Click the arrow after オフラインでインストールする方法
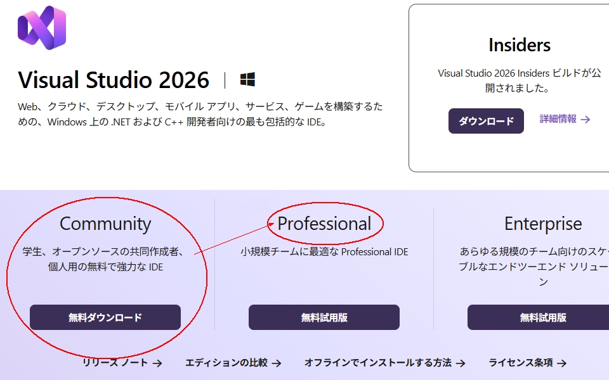Image resolution: width=609 pixels, height=380 pixels. tap(461, 363)
